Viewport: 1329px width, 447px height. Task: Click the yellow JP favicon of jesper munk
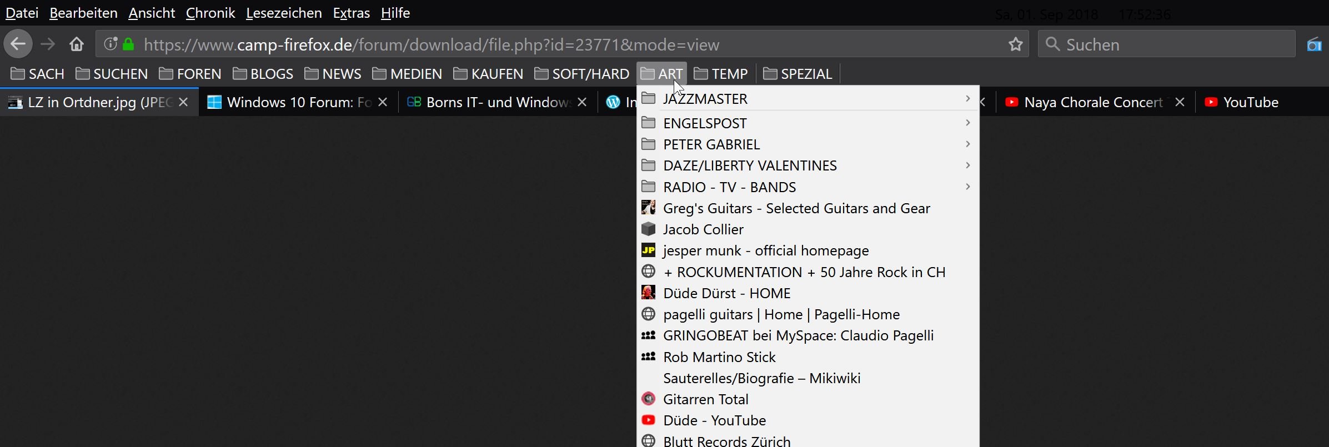648,250
